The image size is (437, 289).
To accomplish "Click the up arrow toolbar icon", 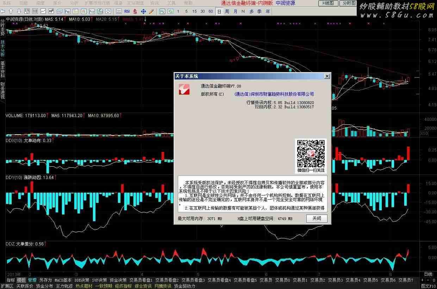I will pos(11,11).
